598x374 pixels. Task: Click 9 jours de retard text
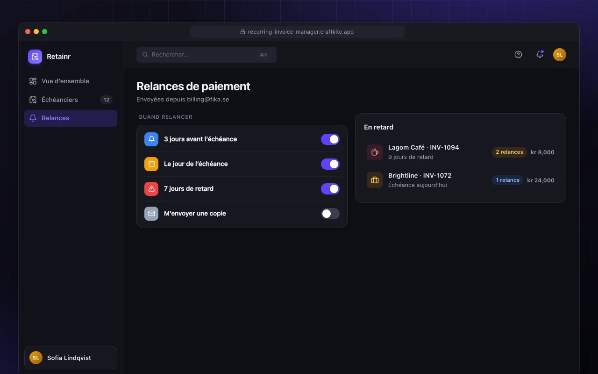pos(411,157)
